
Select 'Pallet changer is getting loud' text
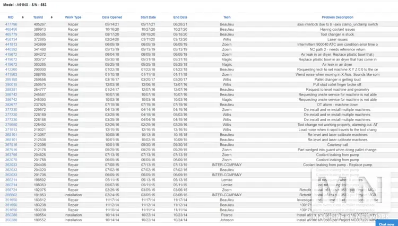coord(338,80)
